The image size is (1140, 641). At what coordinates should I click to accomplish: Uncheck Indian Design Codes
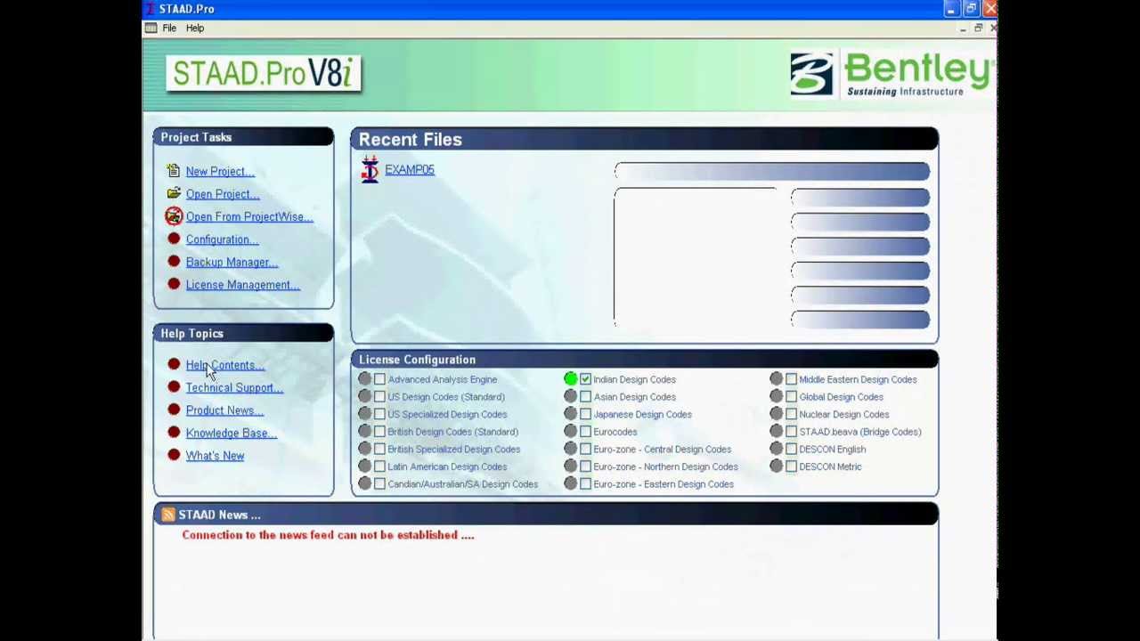coord(585,379)
